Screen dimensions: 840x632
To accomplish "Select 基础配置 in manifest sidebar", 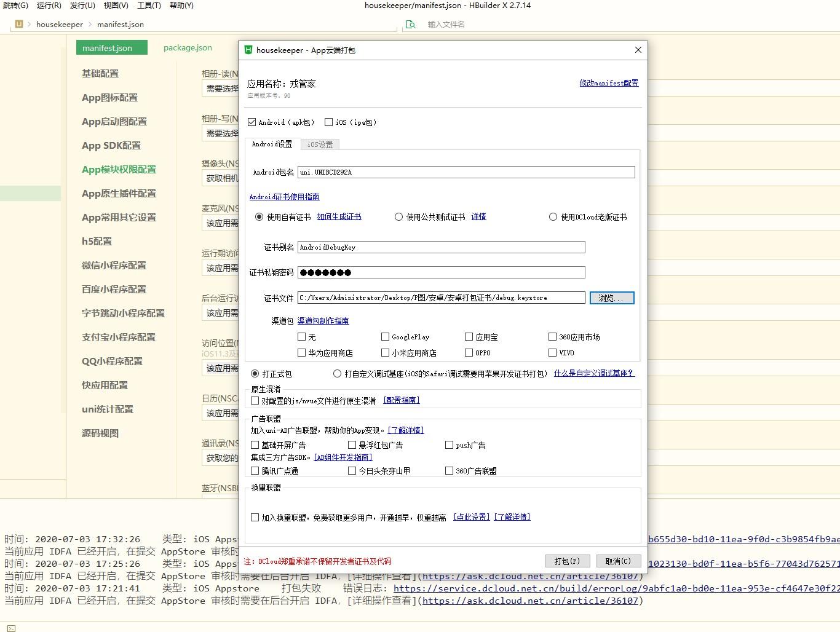I will pyautogui.click(x=100, y=73).
